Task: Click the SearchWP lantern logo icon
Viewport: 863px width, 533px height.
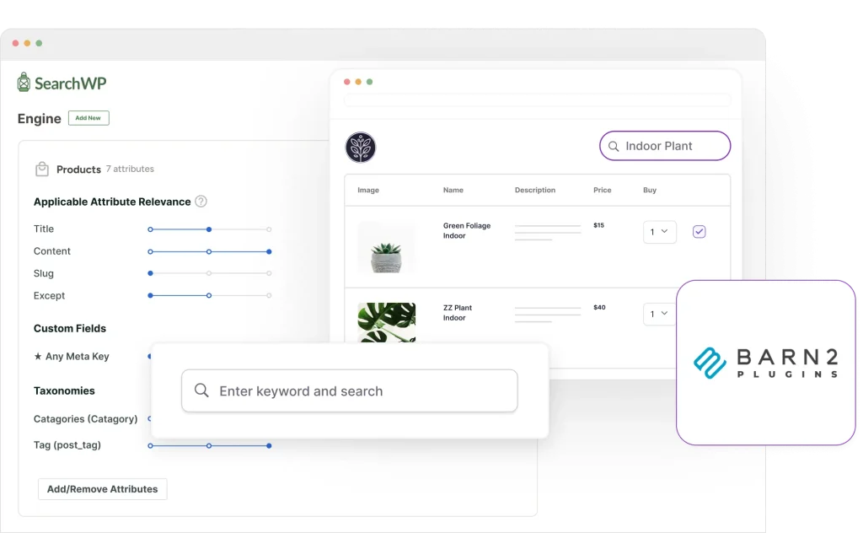Action: tap(24, 82)
